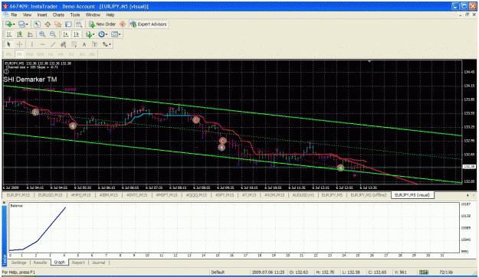
Task: Switch timeframe to H1
Action: click(x=51, y=54)
